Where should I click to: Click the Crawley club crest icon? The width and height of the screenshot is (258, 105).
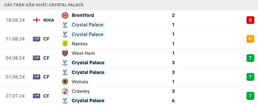(65, 91)
